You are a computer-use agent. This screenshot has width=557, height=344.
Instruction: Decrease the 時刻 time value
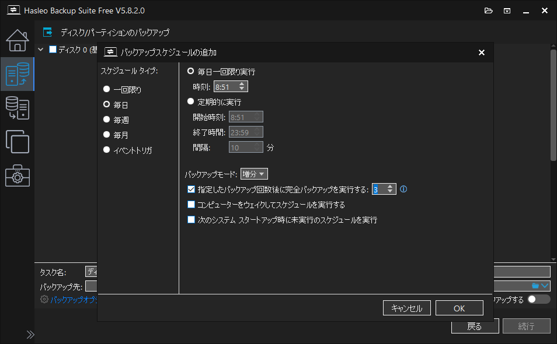[242, 89]
